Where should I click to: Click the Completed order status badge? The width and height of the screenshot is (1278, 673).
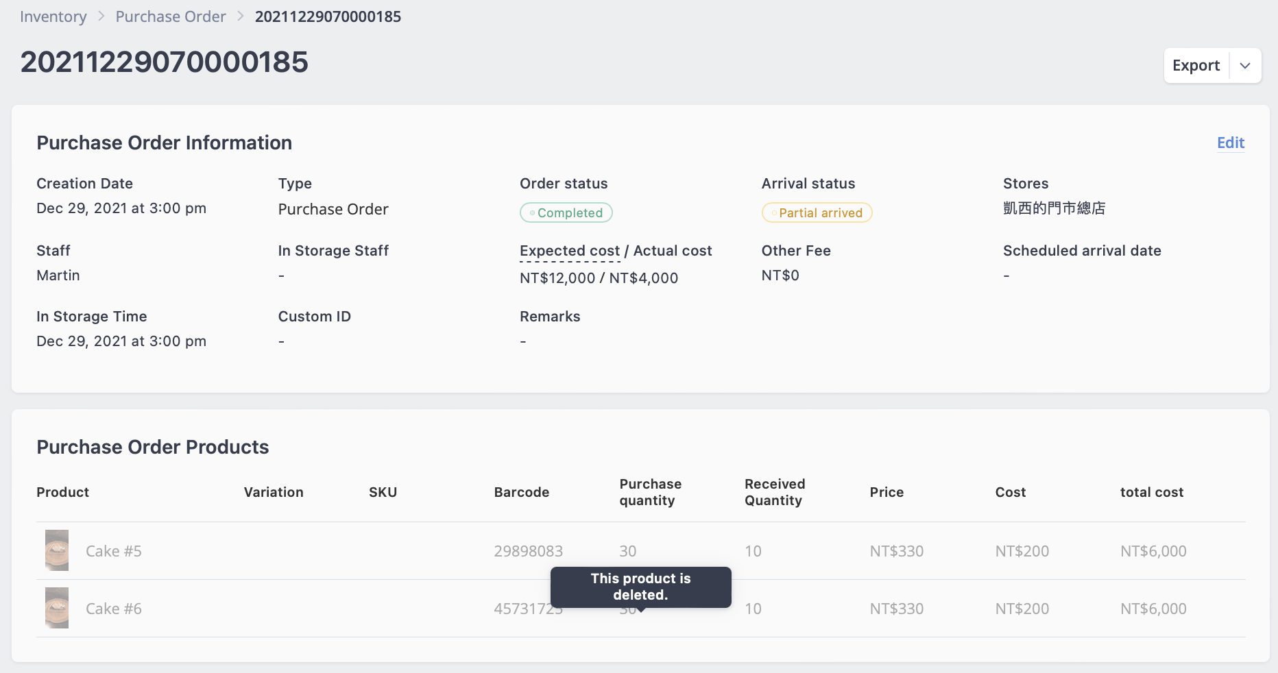[x=566, y=212]
